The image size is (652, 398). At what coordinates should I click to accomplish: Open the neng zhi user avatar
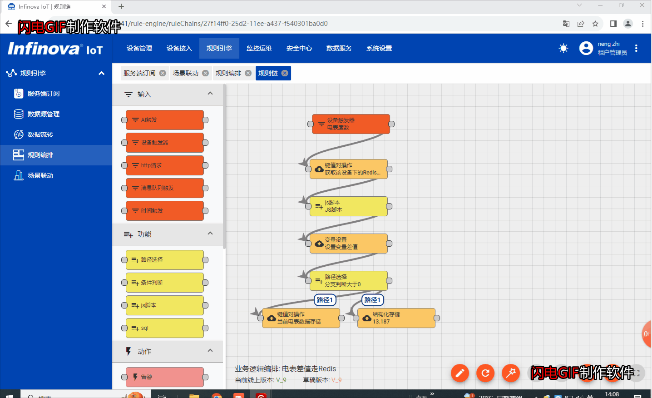click(x=586, y=48)
